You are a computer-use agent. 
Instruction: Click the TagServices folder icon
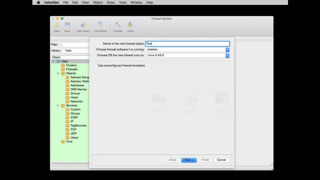click(67, 126)
